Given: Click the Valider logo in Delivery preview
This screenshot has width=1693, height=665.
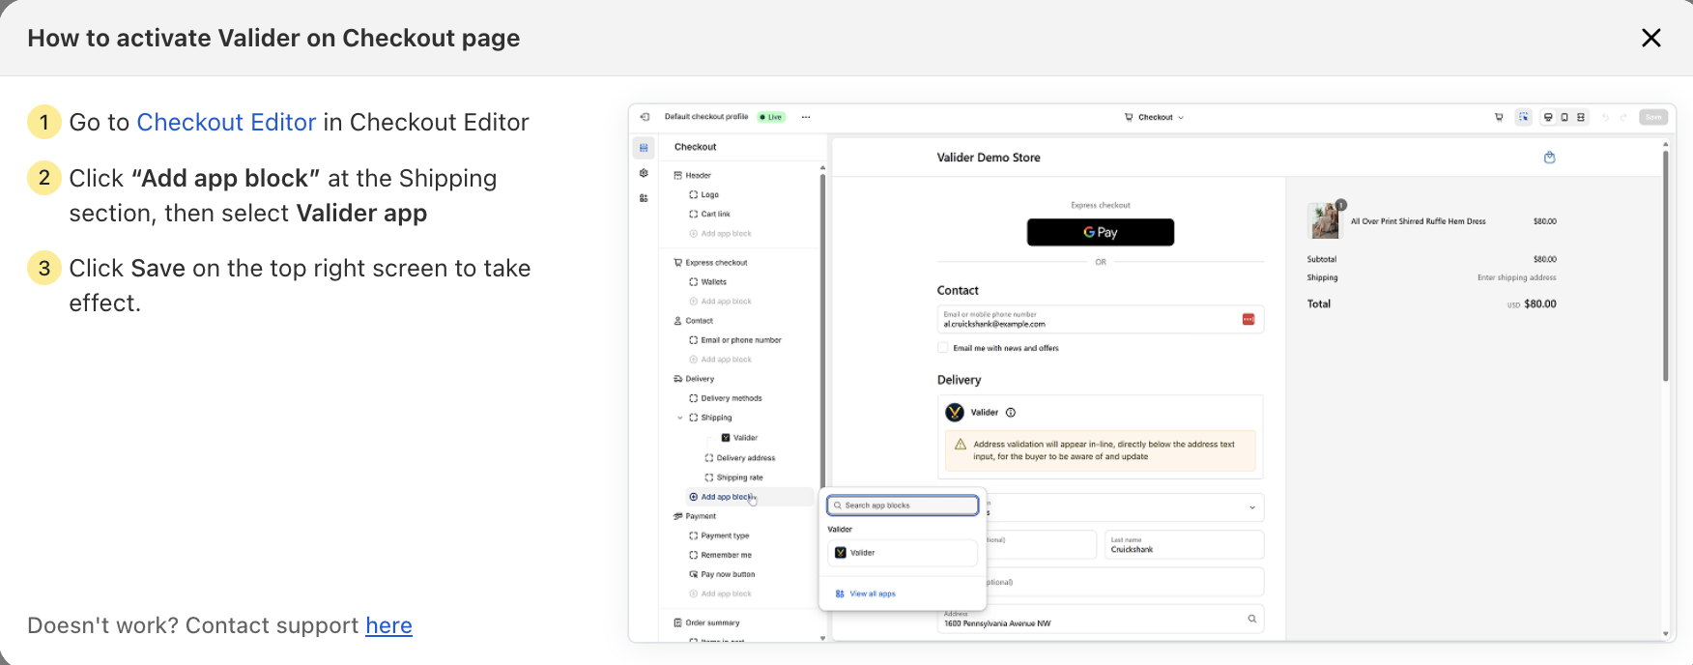Looking at the screenshot, I should click(955, 413).
